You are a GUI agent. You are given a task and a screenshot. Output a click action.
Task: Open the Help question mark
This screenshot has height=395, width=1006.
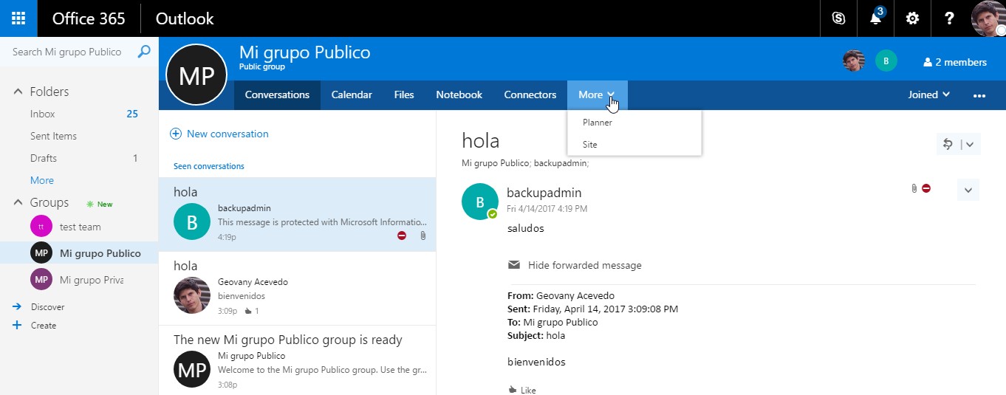click(x=950, y=18)
